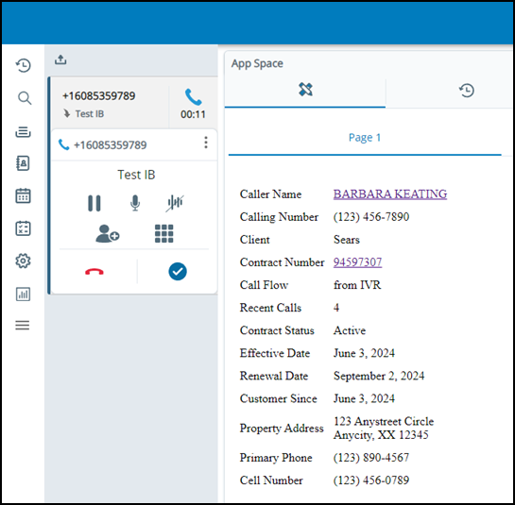Switch to the history tab in App Space
This screenshot has height=505, width=515.
pyautogui.click(x=467, y=91)
